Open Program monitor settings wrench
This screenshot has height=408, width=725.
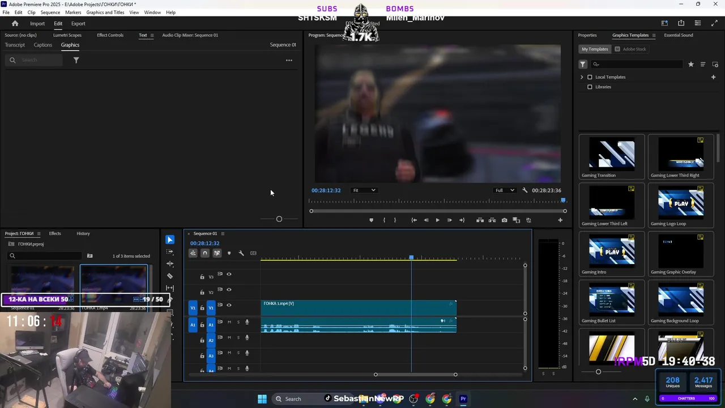coord(525,190)
